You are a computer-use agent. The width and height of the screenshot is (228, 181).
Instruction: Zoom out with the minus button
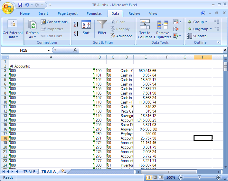[x=181, y=177]
